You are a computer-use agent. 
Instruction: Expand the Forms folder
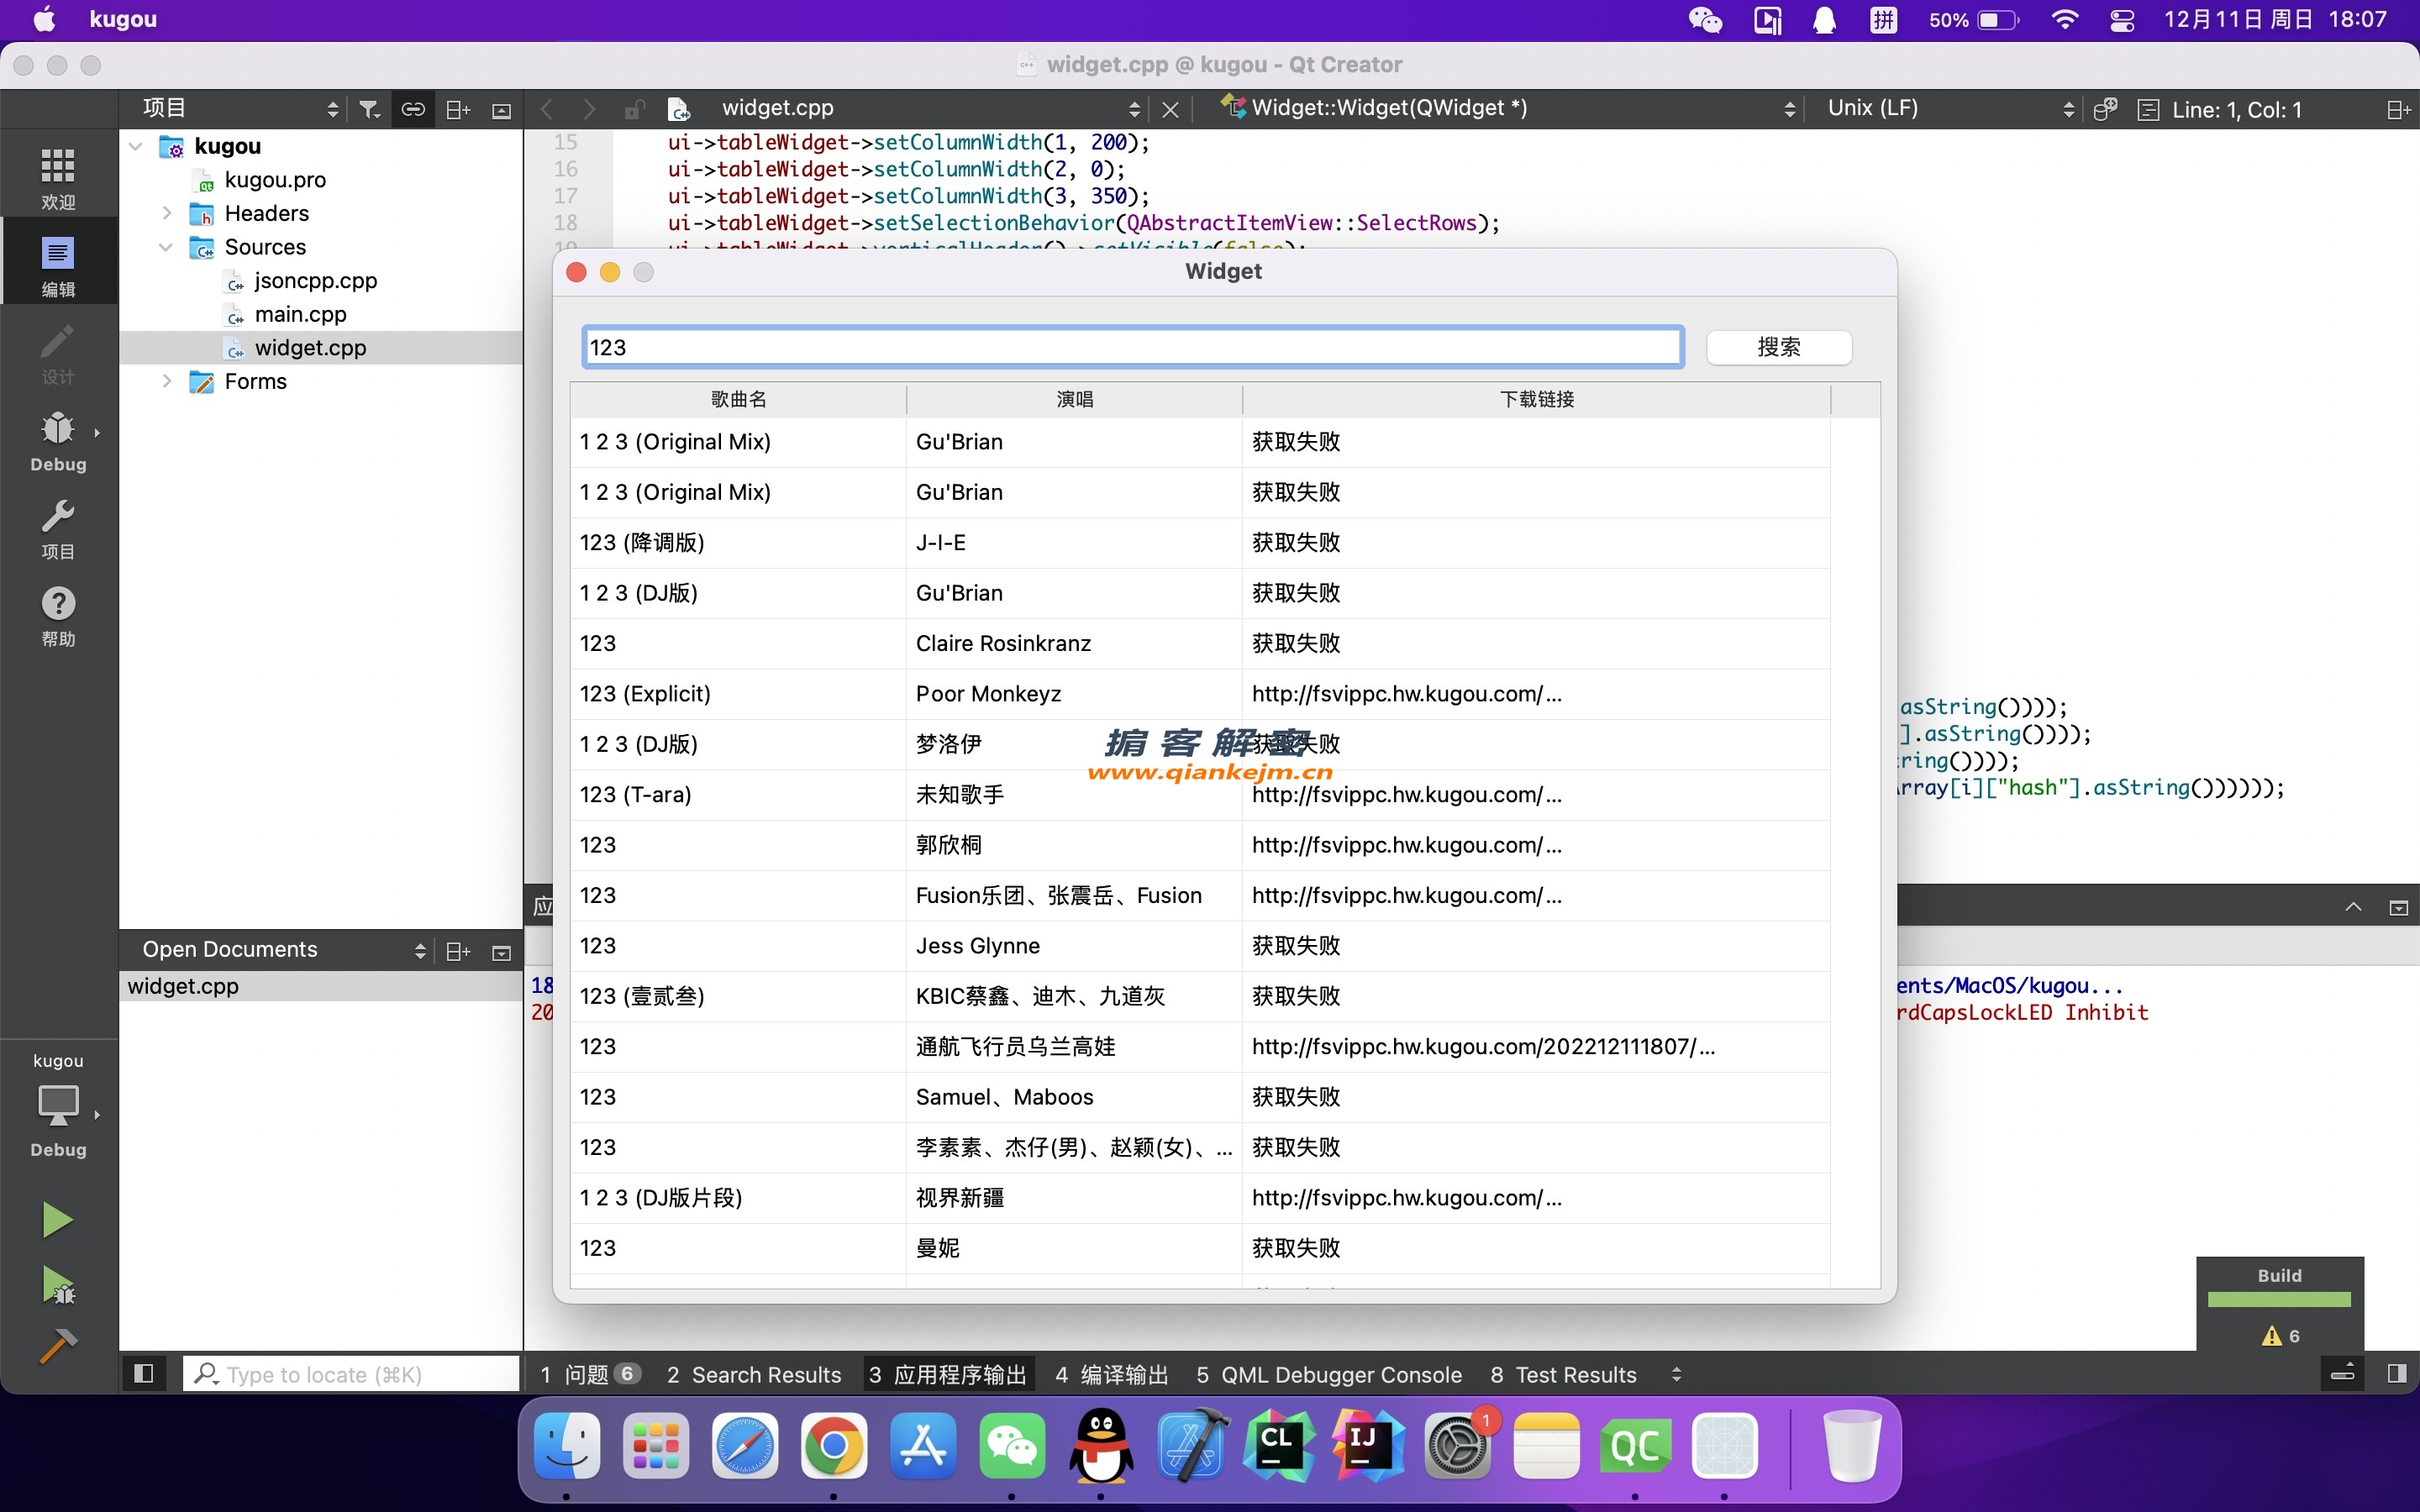[x=166, y=381]
